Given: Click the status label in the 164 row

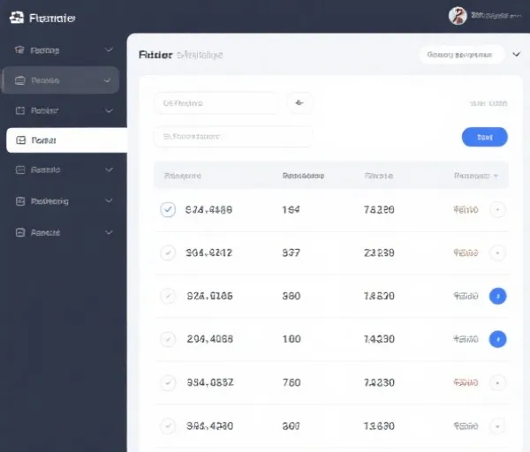Looking at the screenshot, I should [466, 210].
